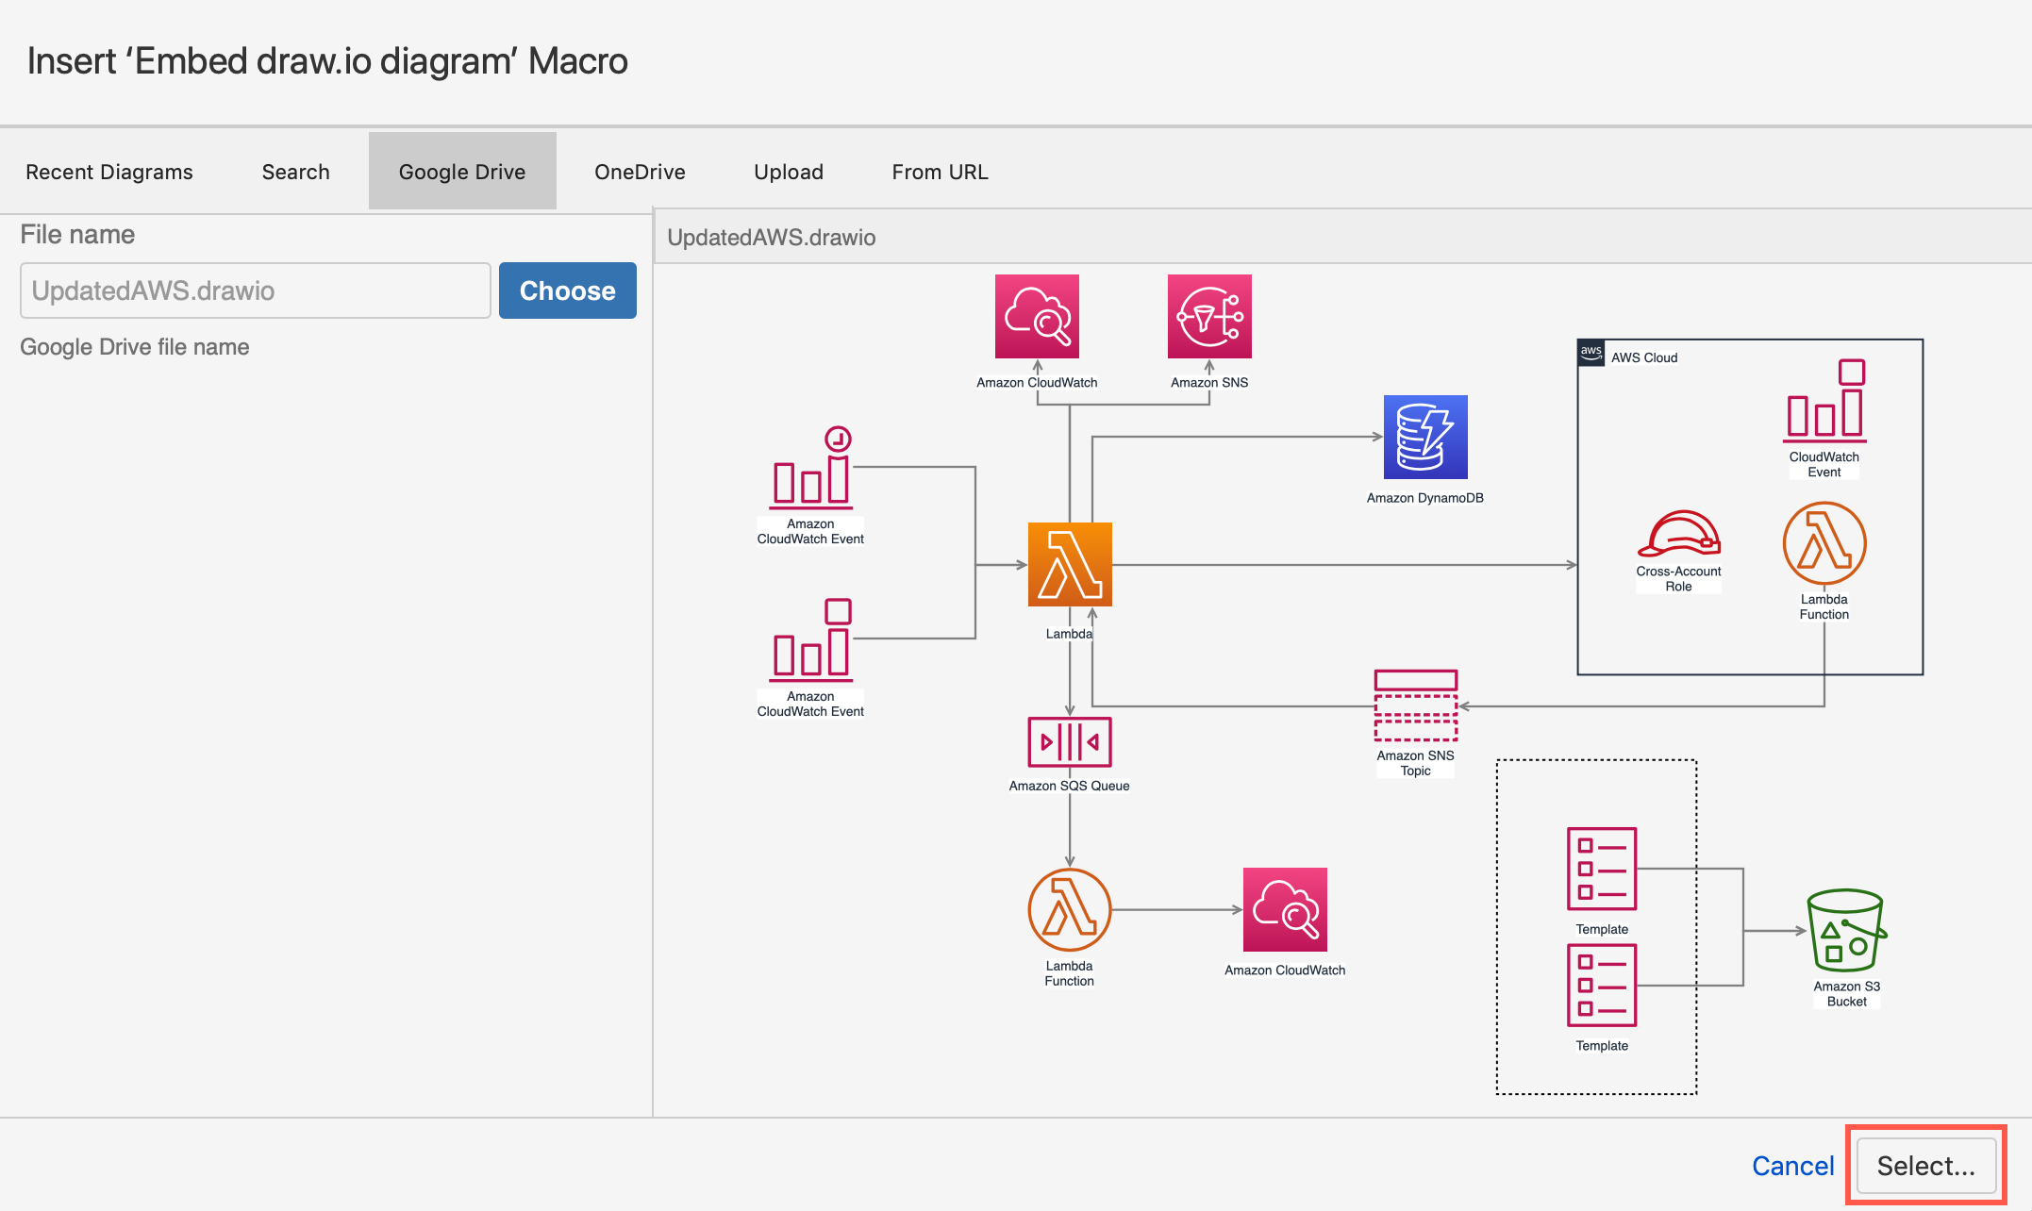Click the File name input field
The image size is (2032, 1211).
coord(253,290)
